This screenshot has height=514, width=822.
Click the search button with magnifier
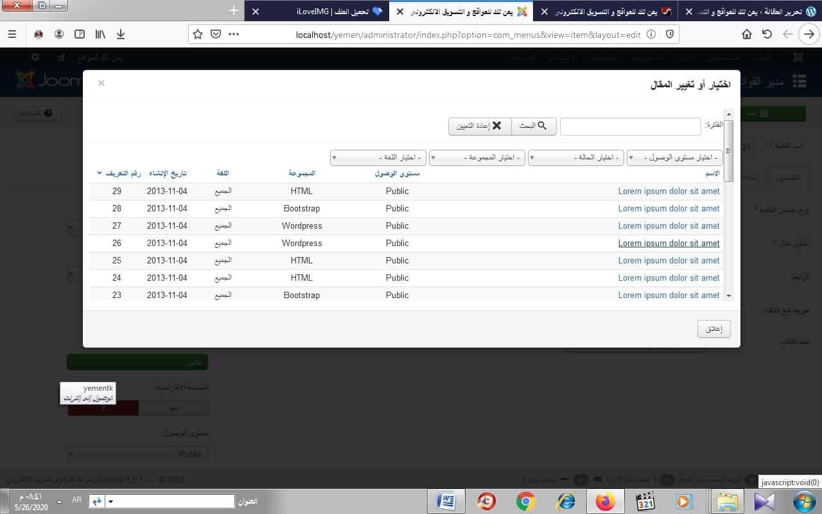[x=534, y=126]
